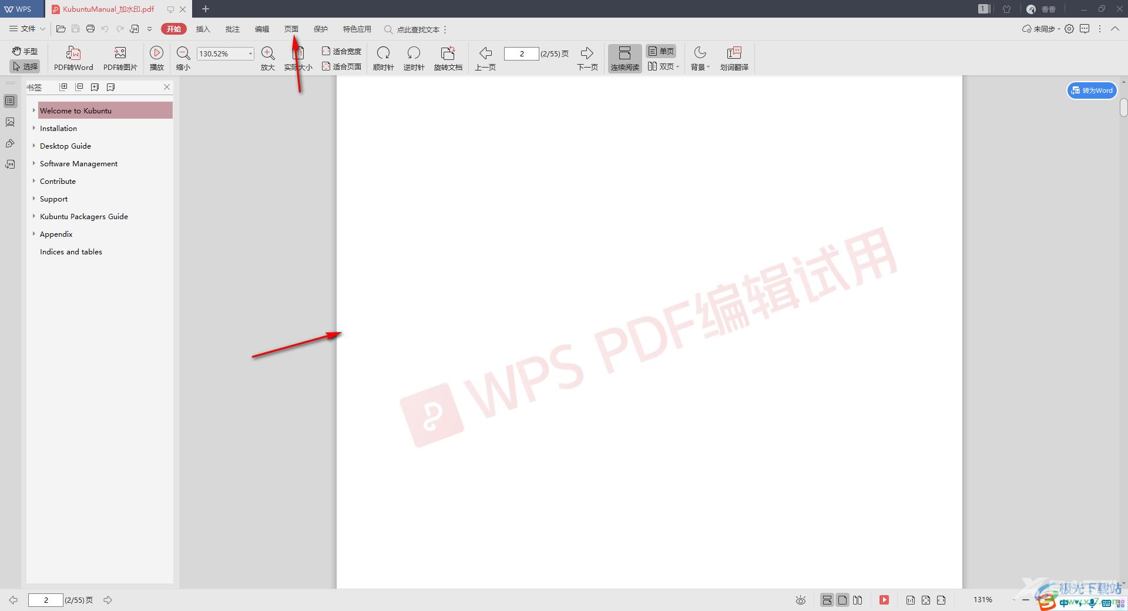Viewport: 1128px width, 611px height.
Task: Rotate counterclockwise with 逆时针
Action: pos(414,59)
